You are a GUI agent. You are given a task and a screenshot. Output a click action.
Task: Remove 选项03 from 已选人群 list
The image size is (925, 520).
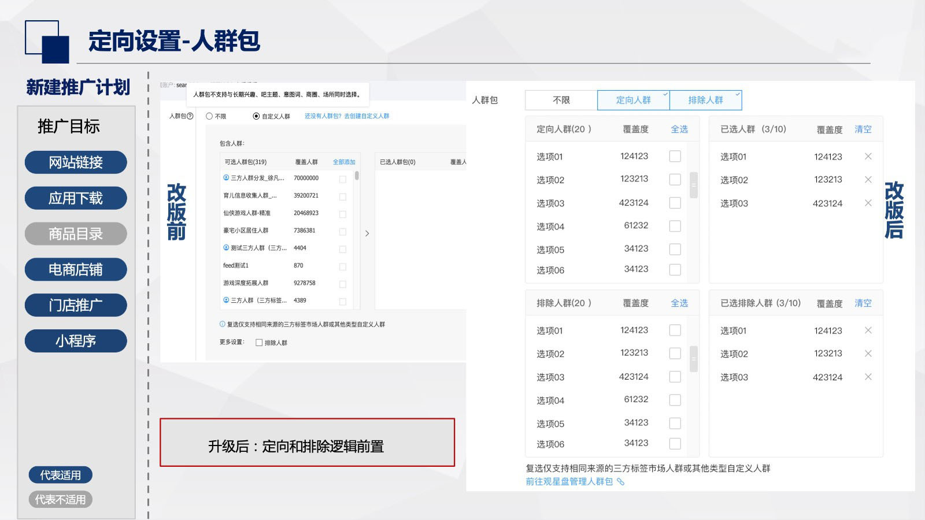[868, 203]
